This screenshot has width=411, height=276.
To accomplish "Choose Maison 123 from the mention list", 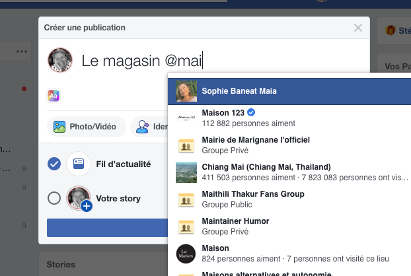I will pos(289,118).
